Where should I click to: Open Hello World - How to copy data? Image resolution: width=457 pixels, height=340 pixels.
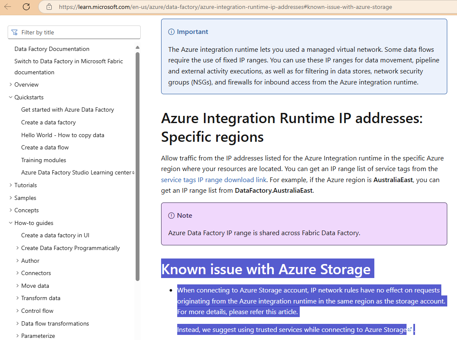tap(63, 135)
